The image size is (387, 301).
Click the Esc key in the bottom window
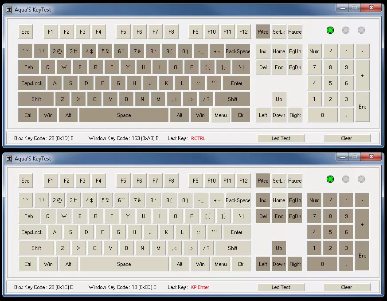coord(25,180)
